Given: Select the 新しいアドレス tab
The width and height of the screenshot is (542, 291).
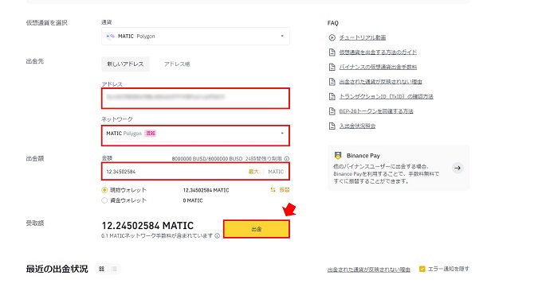Looking at the screenshot, I should 125,64.
